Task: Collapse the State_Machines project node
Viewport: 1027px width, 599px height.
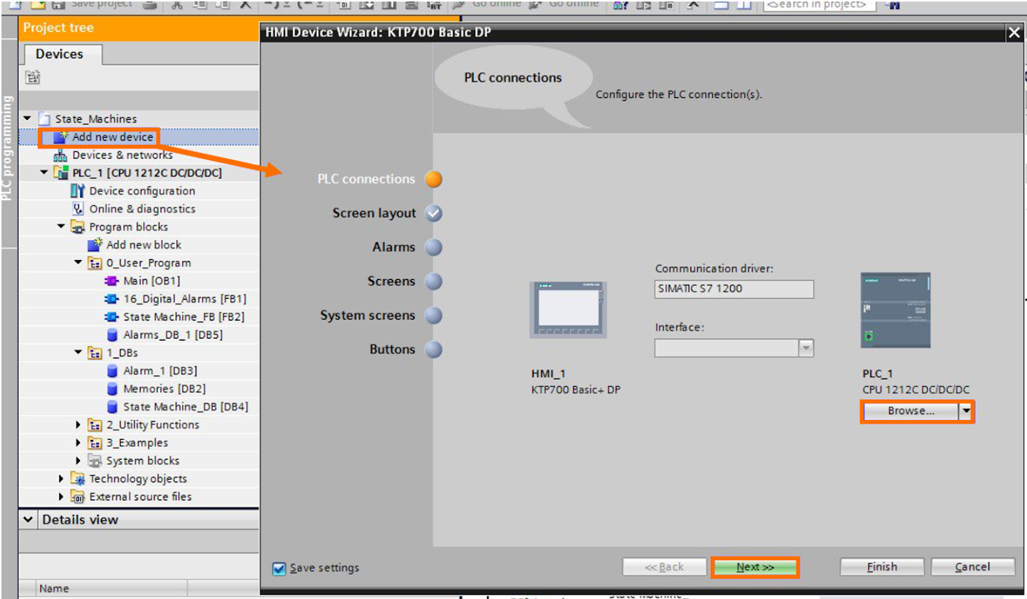Action: coord(27,118)
